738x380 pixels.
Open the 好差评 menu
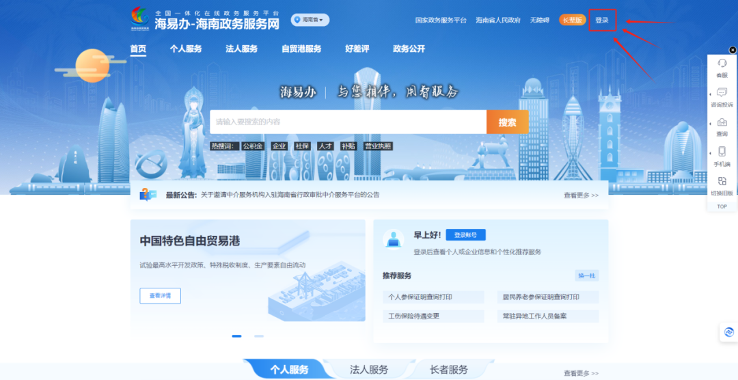click(357, 49)
